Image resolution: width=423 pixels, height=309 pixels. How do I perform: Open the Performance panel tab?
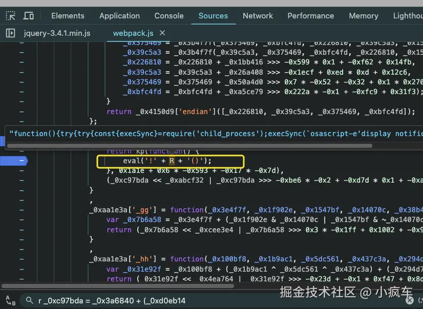310,16
